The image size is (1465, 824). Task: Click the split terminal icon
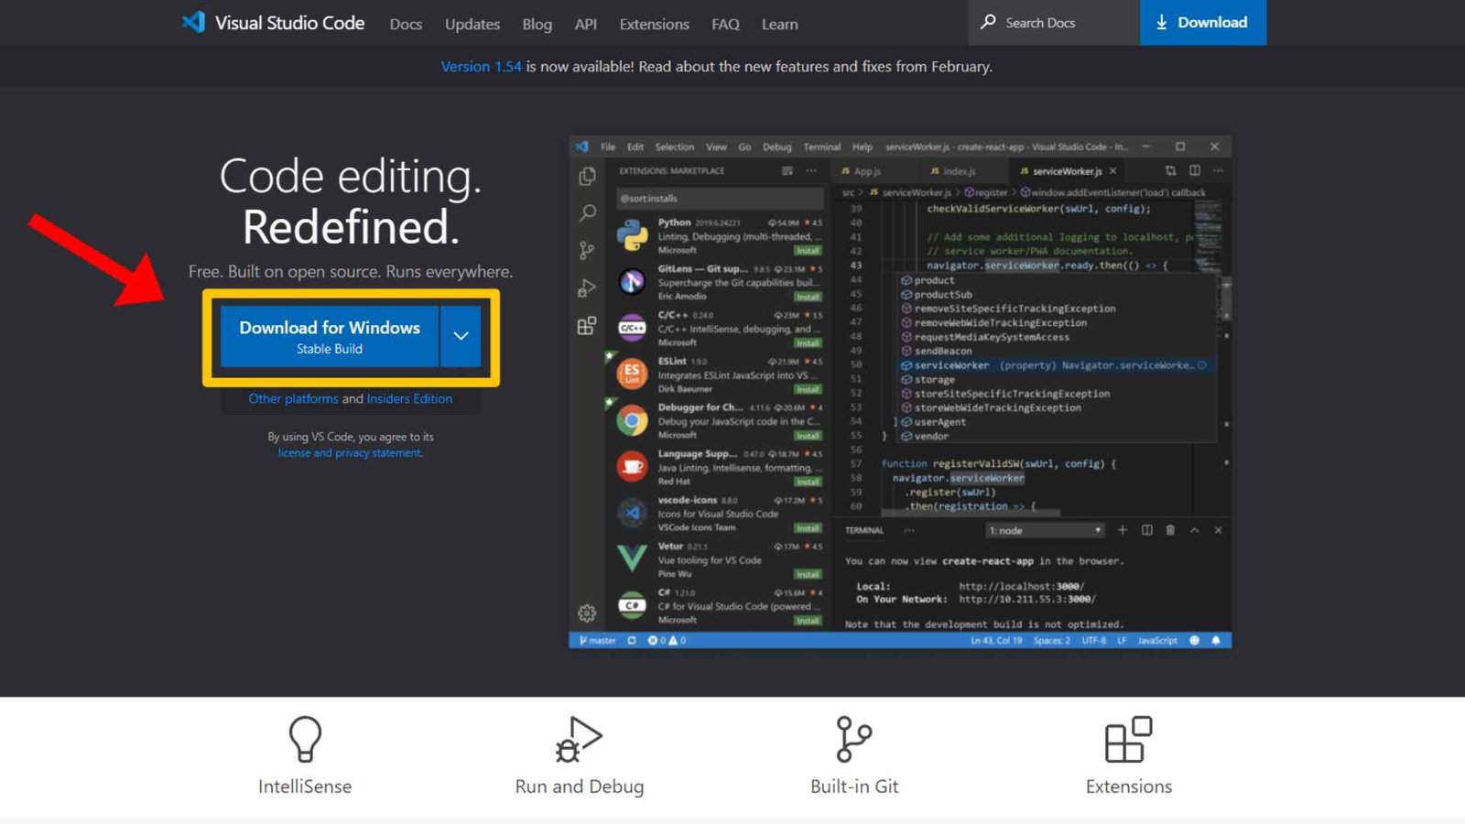coord(1146,530)
